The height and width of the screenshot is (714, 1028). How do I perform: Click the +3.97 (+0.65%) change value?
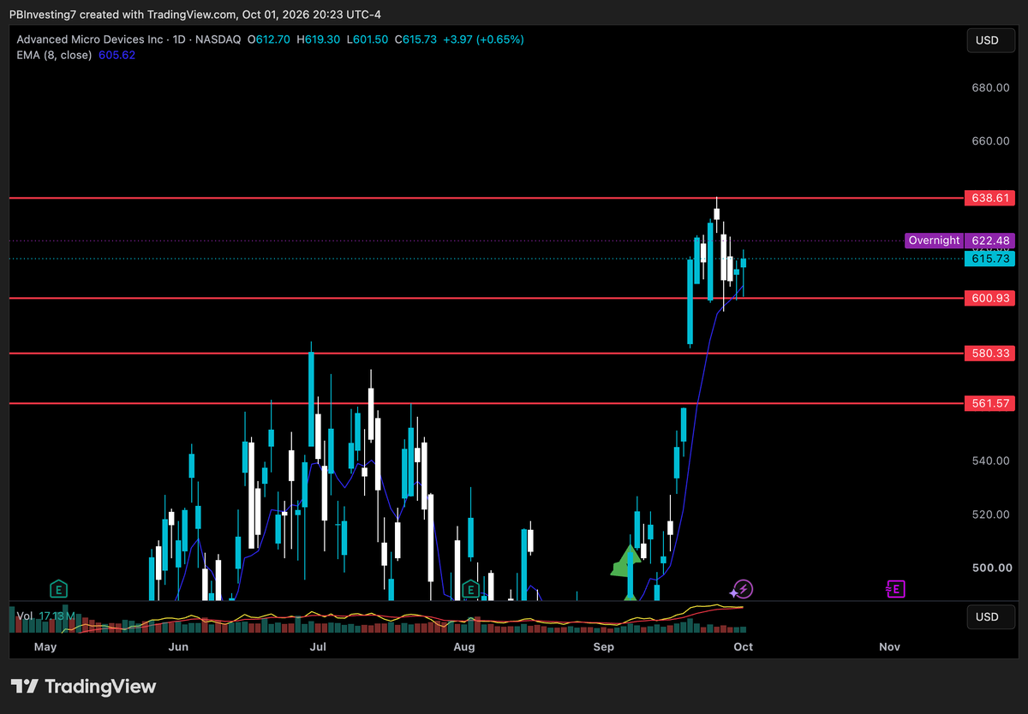point(484,39)
